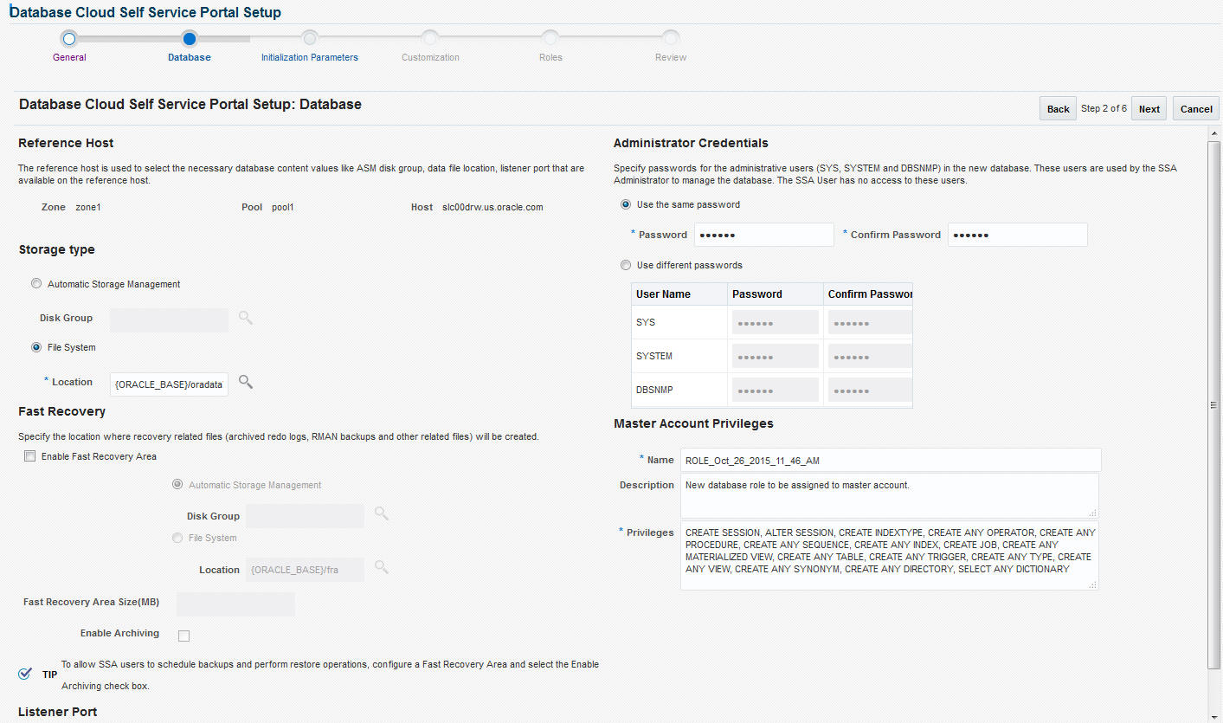Click the Fast Recovery Location search icon
The width and height of the screenshot is (1223, 723).
click(382, 567)
